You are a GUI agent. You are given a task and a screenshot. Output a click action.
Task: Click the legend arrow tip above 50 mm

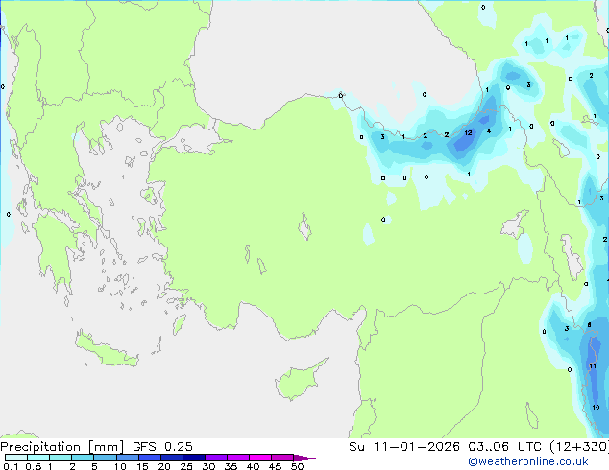[x=304, y=458]
